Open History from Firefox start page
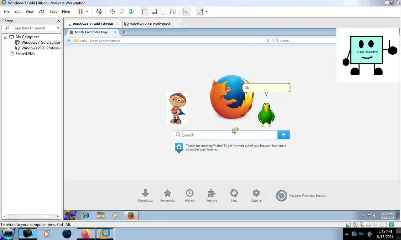The width and height of the screenshot is (401, 240). click(190, 196)
